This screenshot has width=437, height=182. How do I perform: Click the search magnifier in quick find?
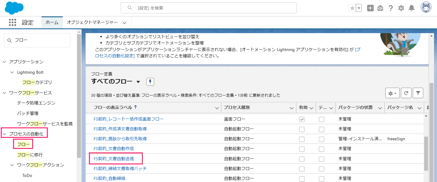(10, 40)
